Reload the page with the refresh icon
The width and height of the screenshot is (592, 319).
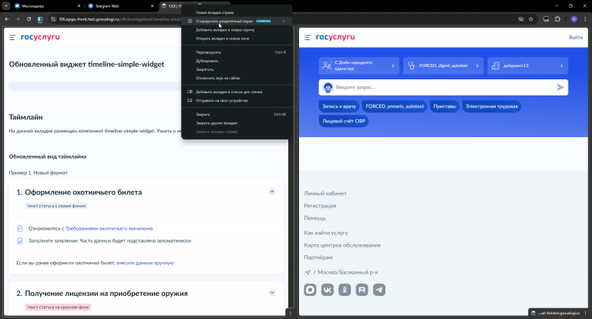29,18
